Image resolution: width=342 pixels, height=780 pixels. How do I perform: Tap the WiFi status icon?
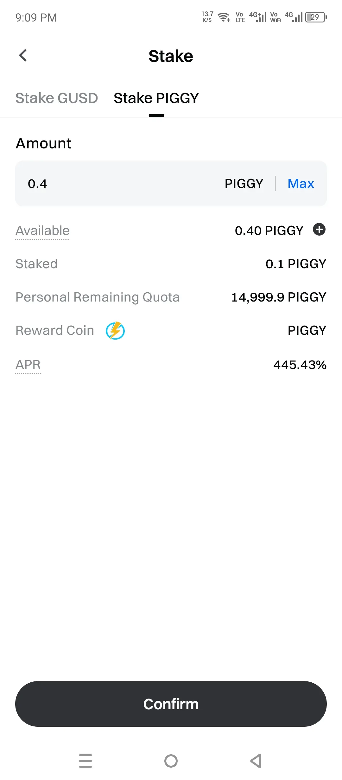tap(224, 17)
